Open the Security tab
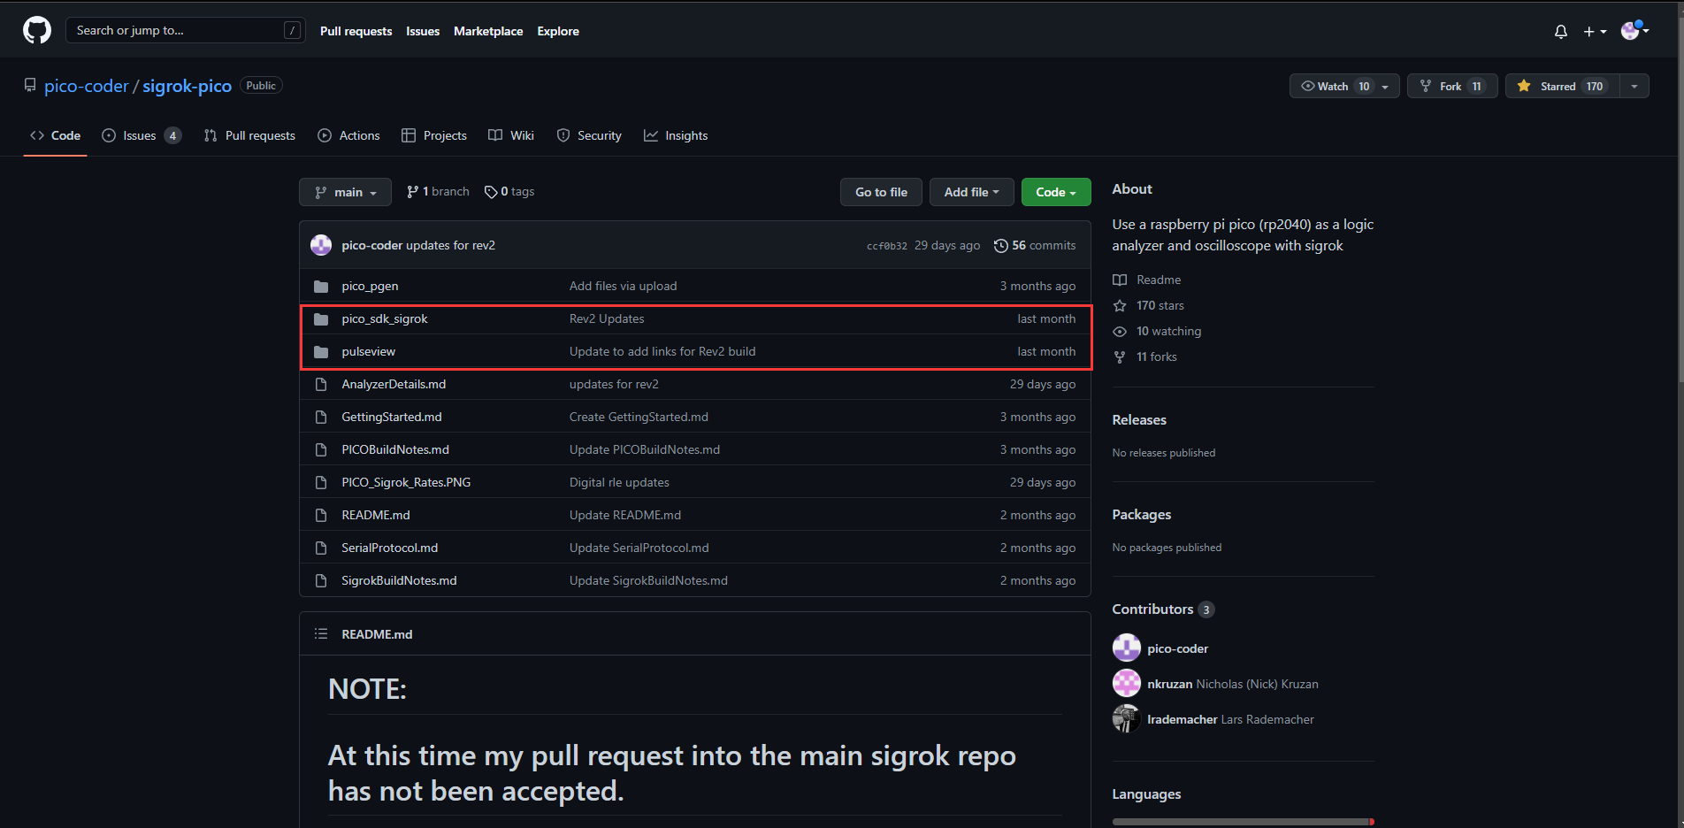Screen dimensions: 1684x828 (589, 135)
